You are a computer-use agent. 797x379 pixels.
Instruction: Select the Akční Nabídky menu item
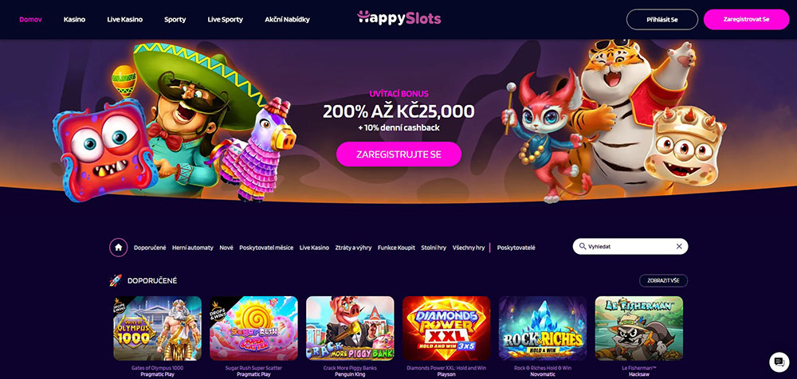[x=287, y=19]
